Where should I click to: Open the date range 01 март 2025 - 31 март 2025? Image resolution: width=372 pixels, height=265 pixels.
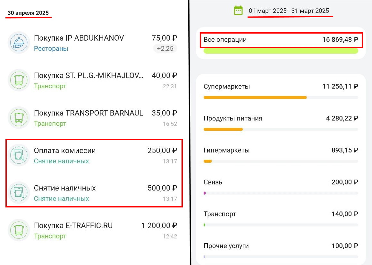(289, 10)
